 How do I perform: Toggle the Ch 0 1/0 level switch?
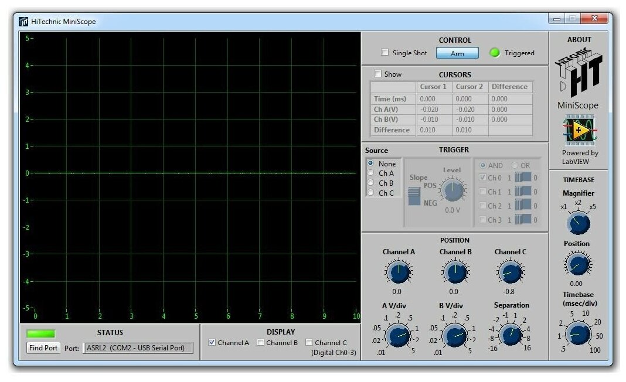pyautogui.click(x=523, y=178)
